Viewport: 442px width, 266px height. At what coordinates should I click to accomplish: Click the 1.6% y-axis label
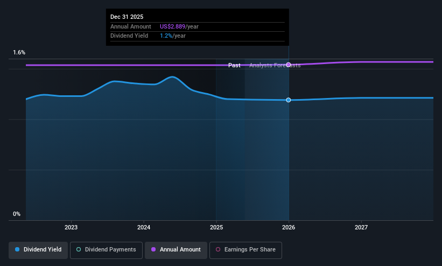(19, 52)
